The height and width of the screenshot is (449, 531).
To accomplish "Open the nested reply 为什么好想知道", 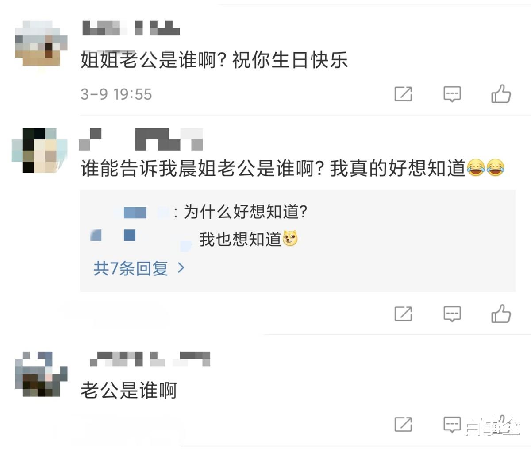I will [x=246, y=212].
